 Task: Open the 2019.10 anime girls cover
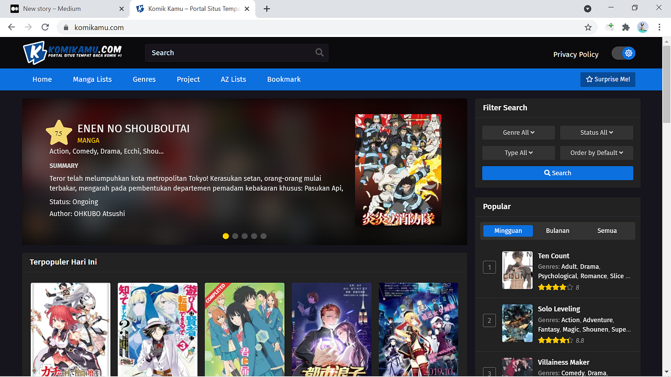tap(419, 330)
